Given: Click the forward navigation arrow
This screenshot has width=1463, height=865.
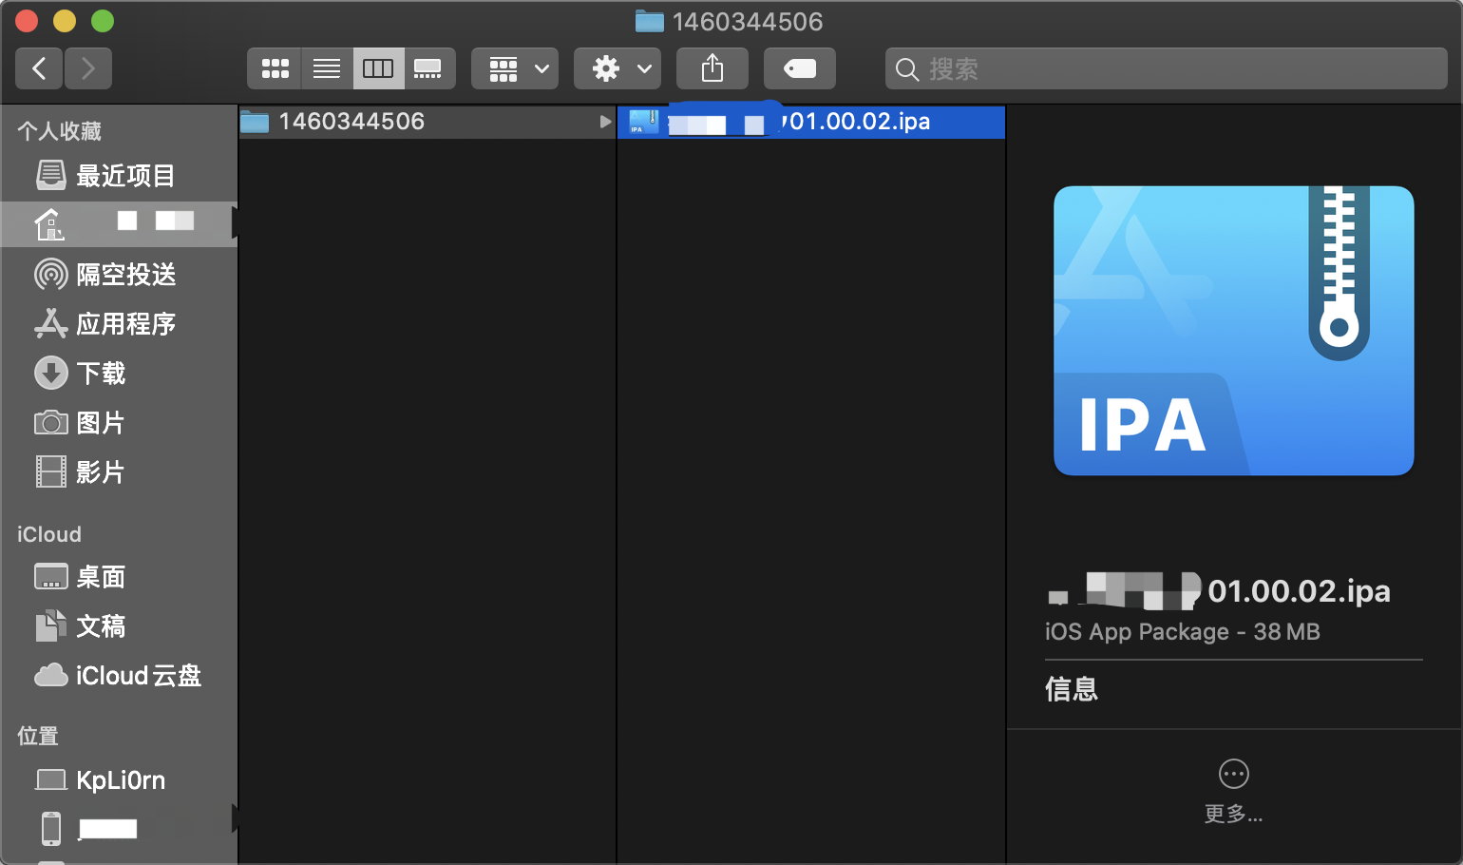Looking at the screenshot, I should [88, 68].
